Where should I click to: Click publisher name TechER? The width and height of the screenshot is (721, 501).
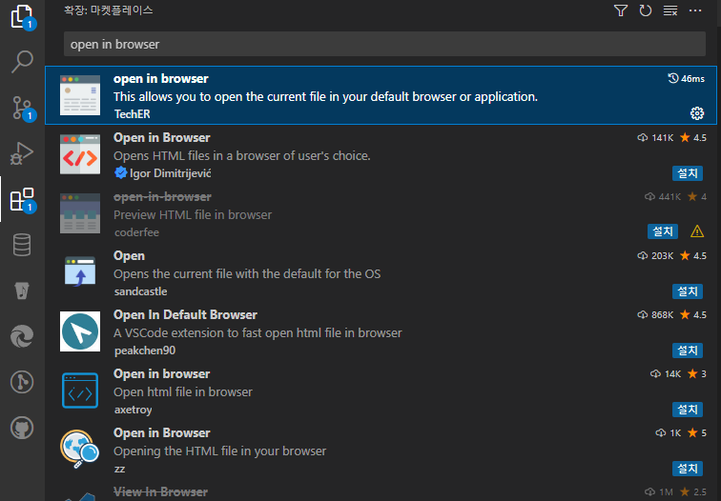click(x=133, y=114)
